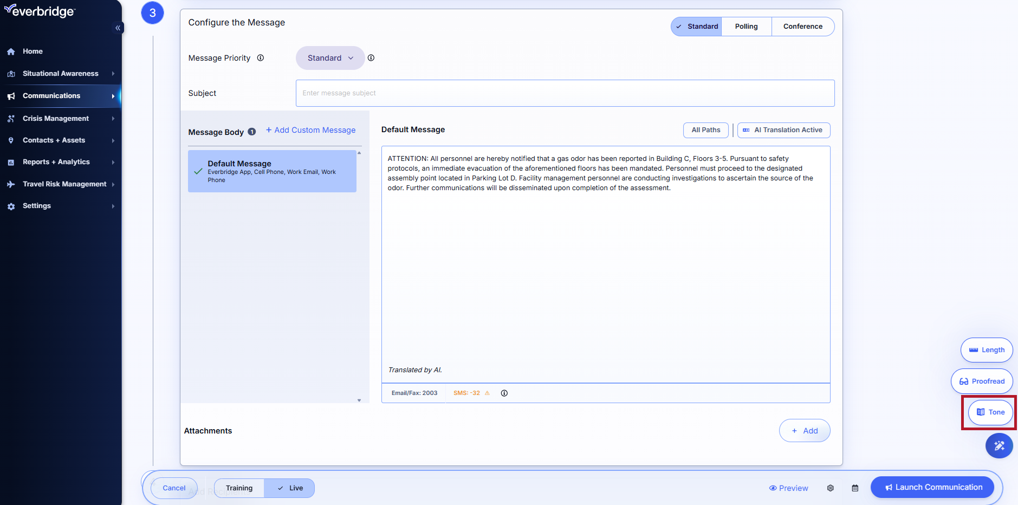The width and height of the screenshot is (1018, 505).
Task: Click the Message Body info icon
Action: (x=252, y=132)
